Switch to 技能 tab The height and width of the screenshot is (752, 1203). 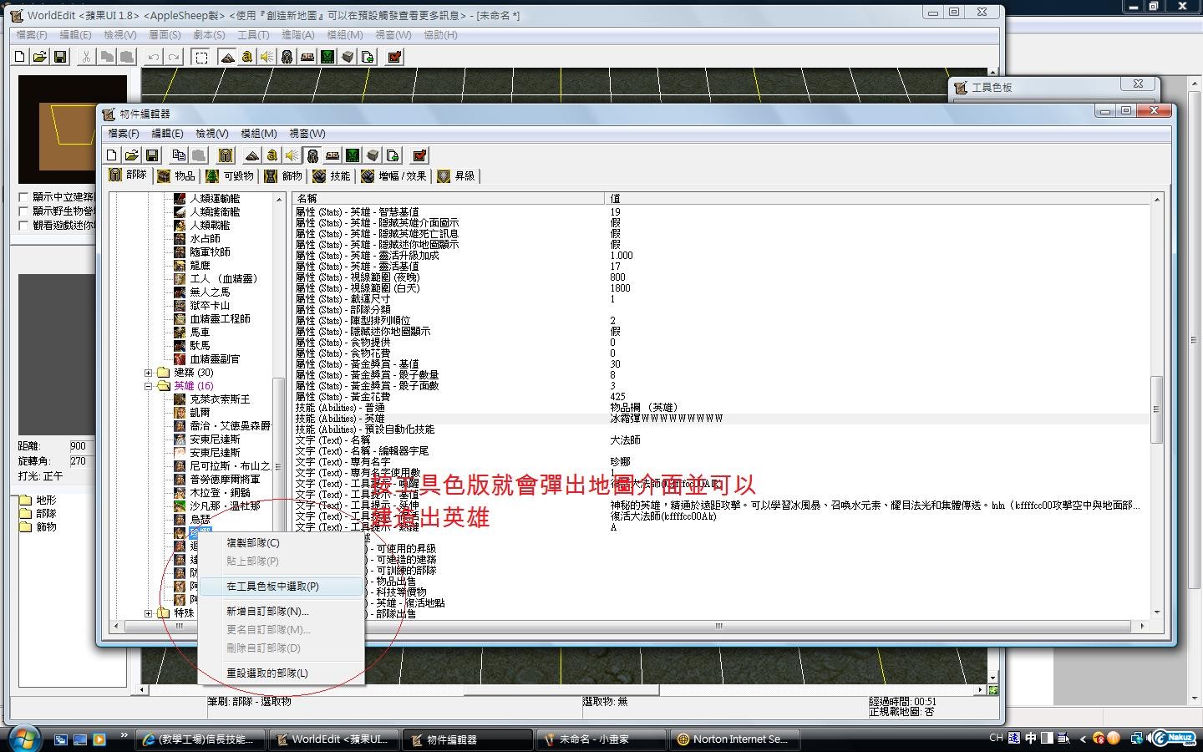(x=332, y=176)
